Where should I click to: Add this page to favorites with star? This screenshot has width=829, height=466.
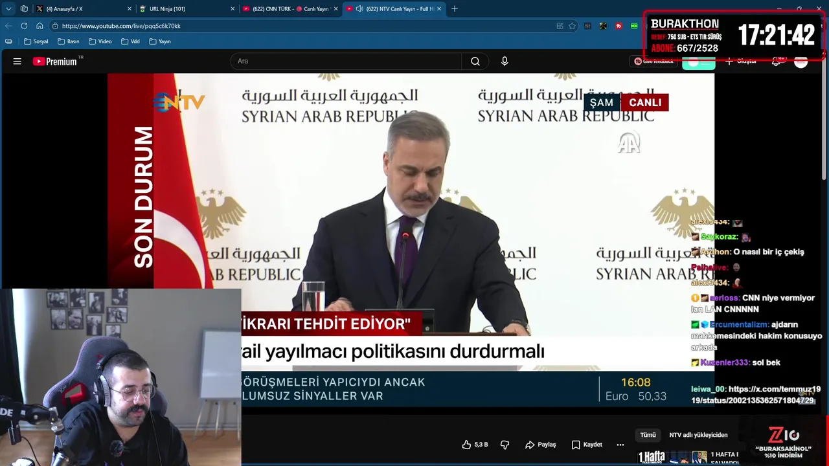coord(572,26)
